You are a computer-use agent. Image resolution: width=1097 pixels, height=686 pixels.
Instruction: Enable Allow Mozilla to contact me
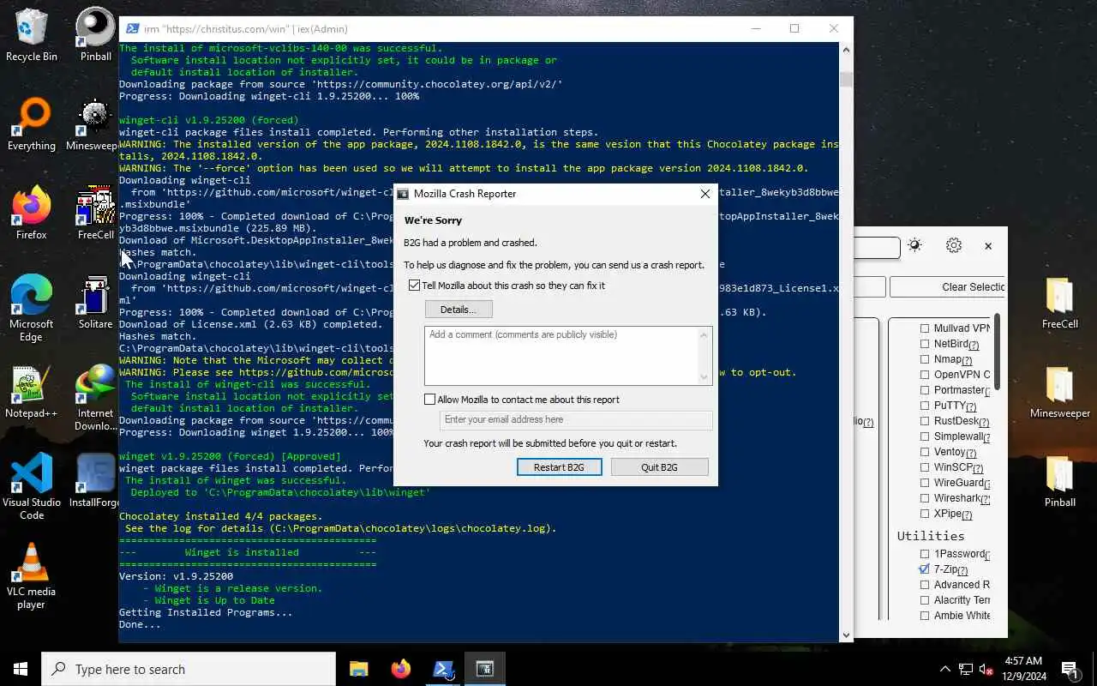point(430,400)
